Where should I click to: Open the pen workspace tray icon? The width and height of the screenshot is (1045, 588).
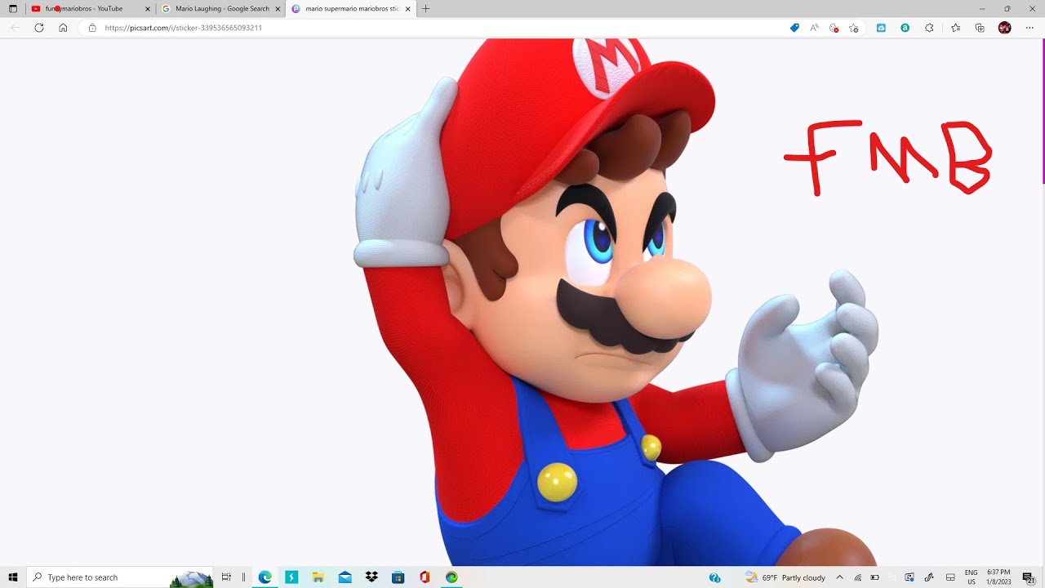click(927, 577)
